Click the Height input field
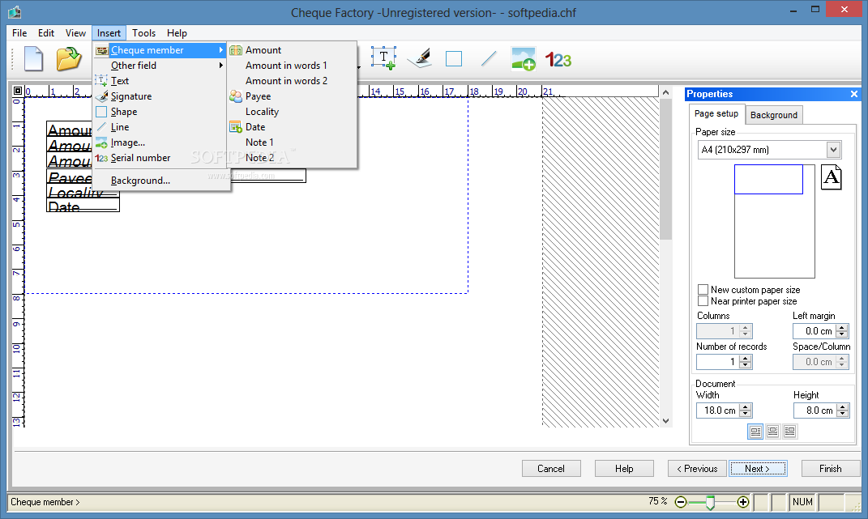Screen dimensions: 868x519 point(815,411)
